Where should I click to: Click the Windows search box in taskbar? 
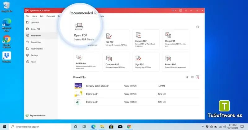[x=40, y=127]
